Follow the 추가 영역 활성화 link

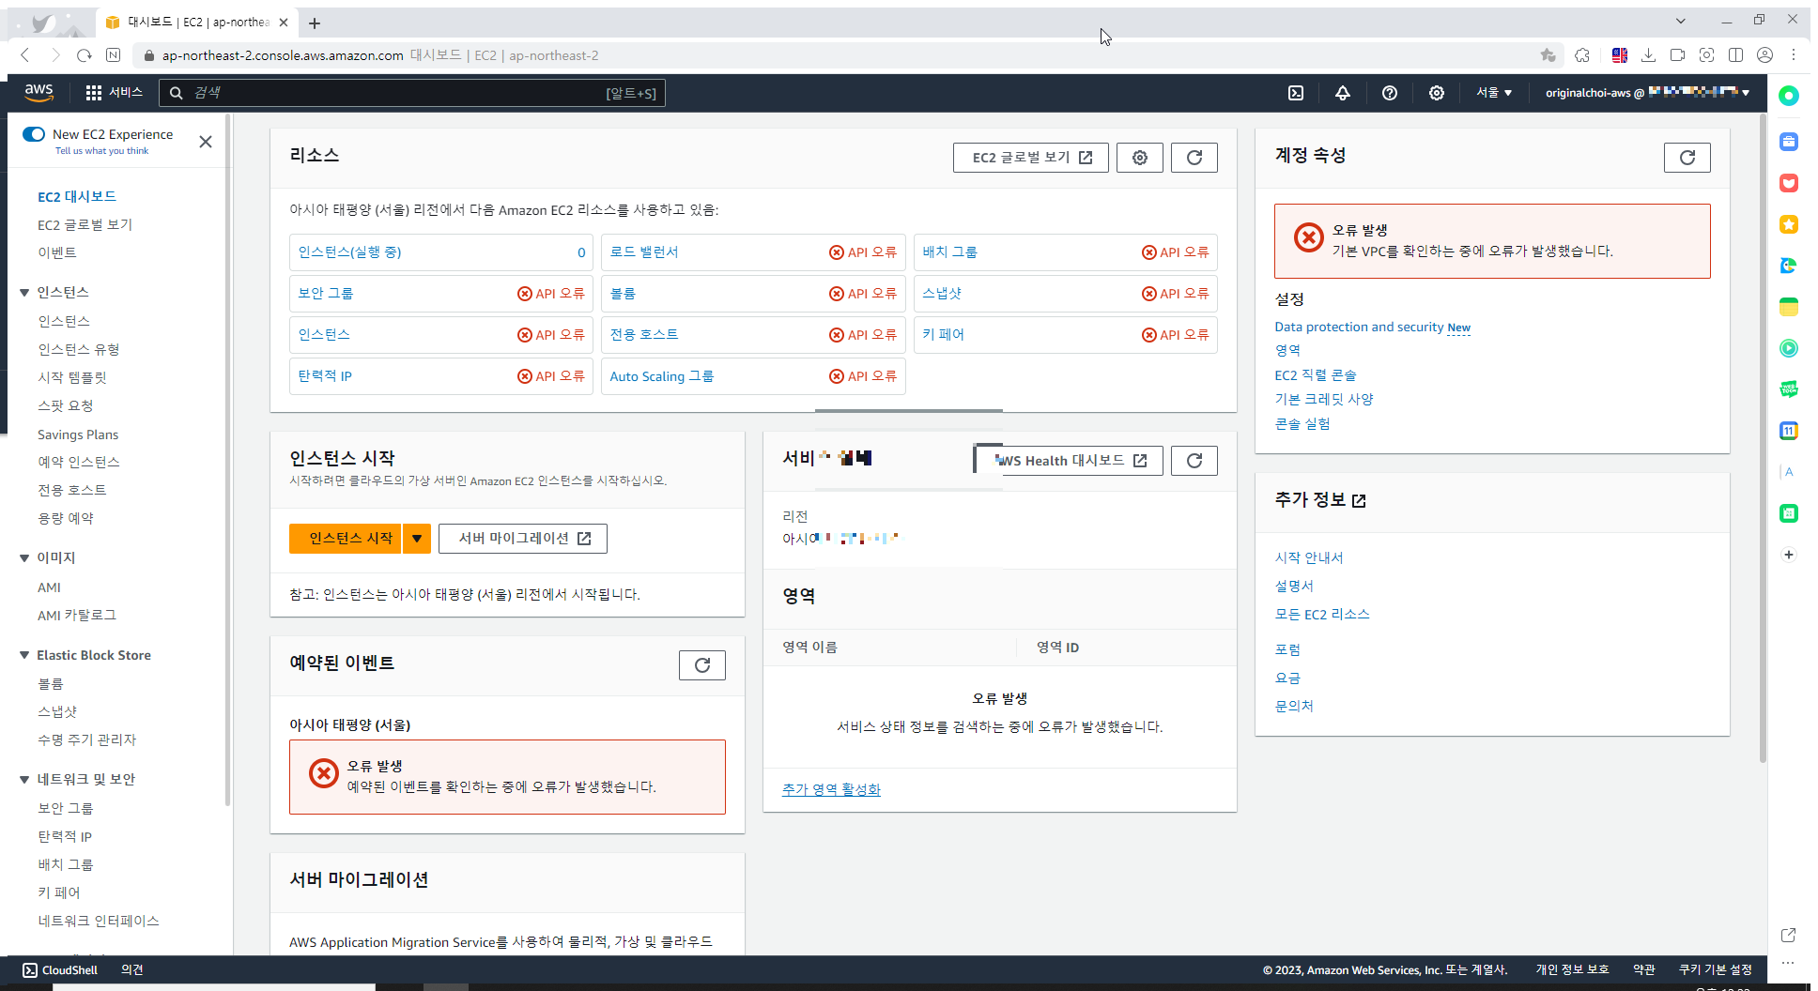pos(831,790)
